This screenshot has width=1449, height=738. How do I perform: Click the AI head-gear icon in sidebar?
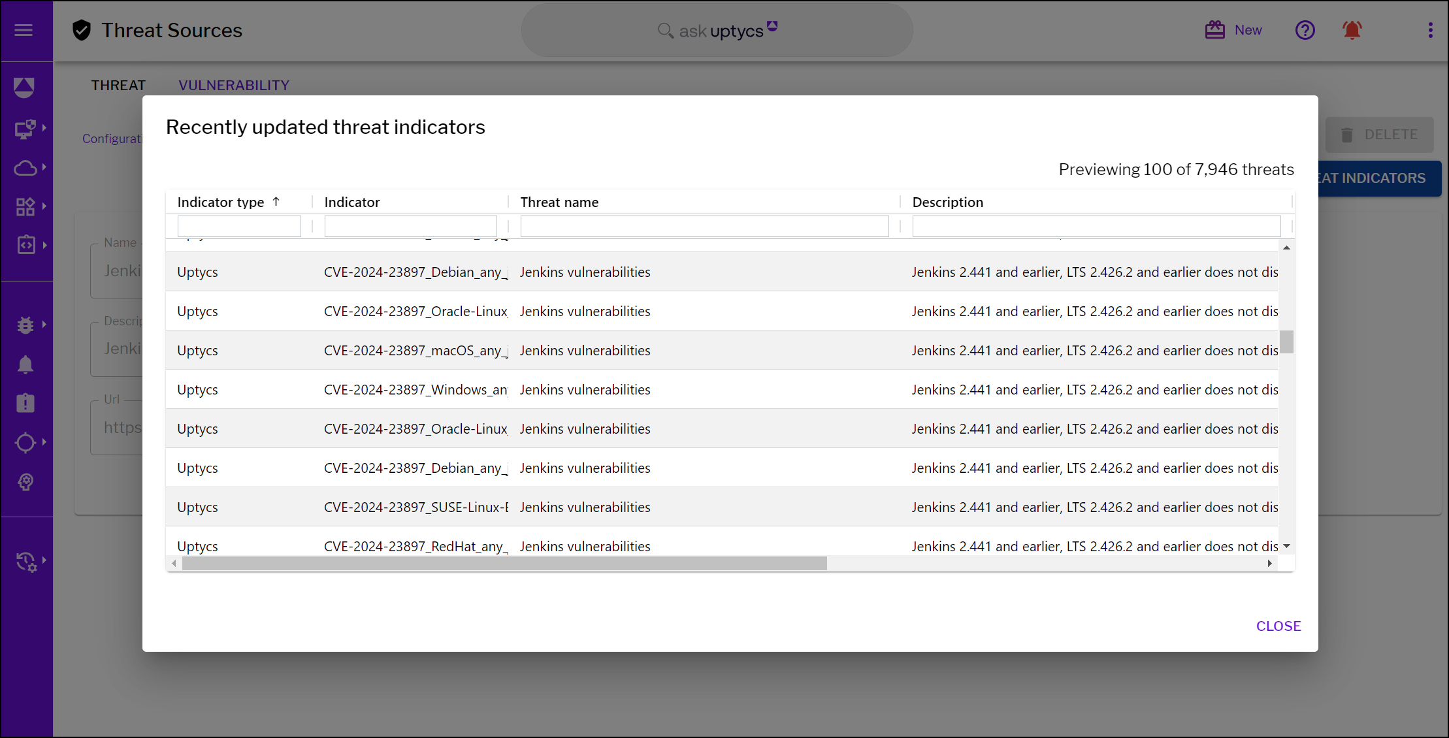click(x=26, y=483)
